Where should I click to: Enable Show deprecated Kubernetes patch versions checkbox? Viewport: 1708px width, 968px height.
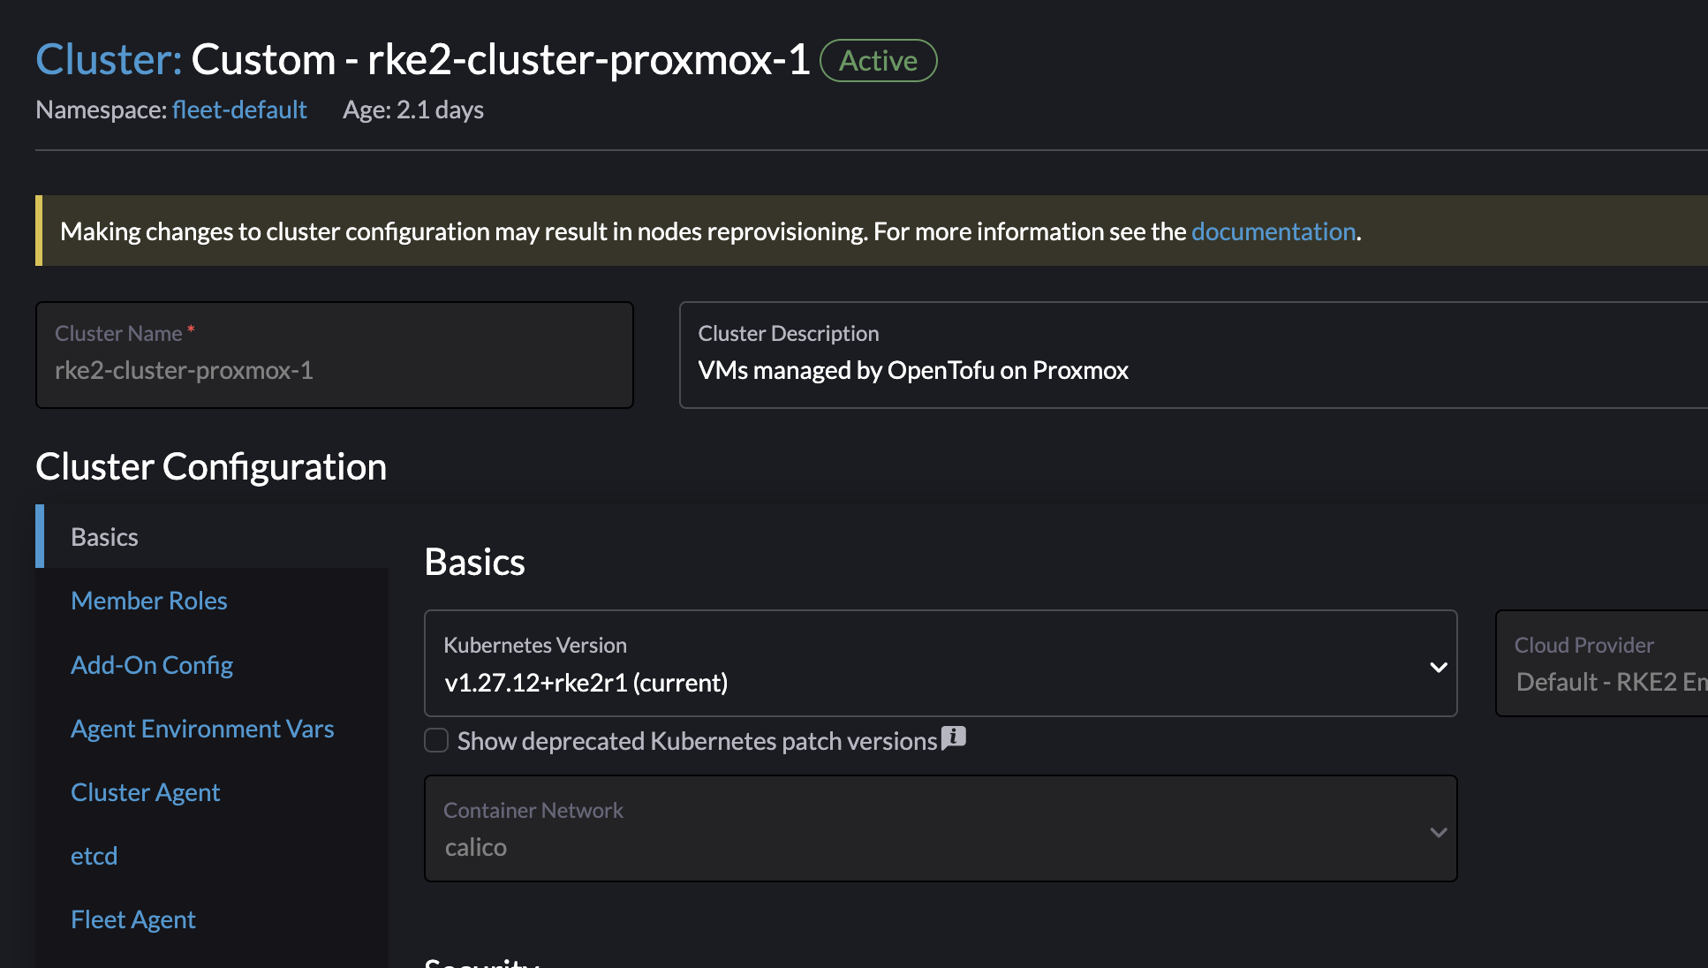pyautogui.click(x=436, y=740)
